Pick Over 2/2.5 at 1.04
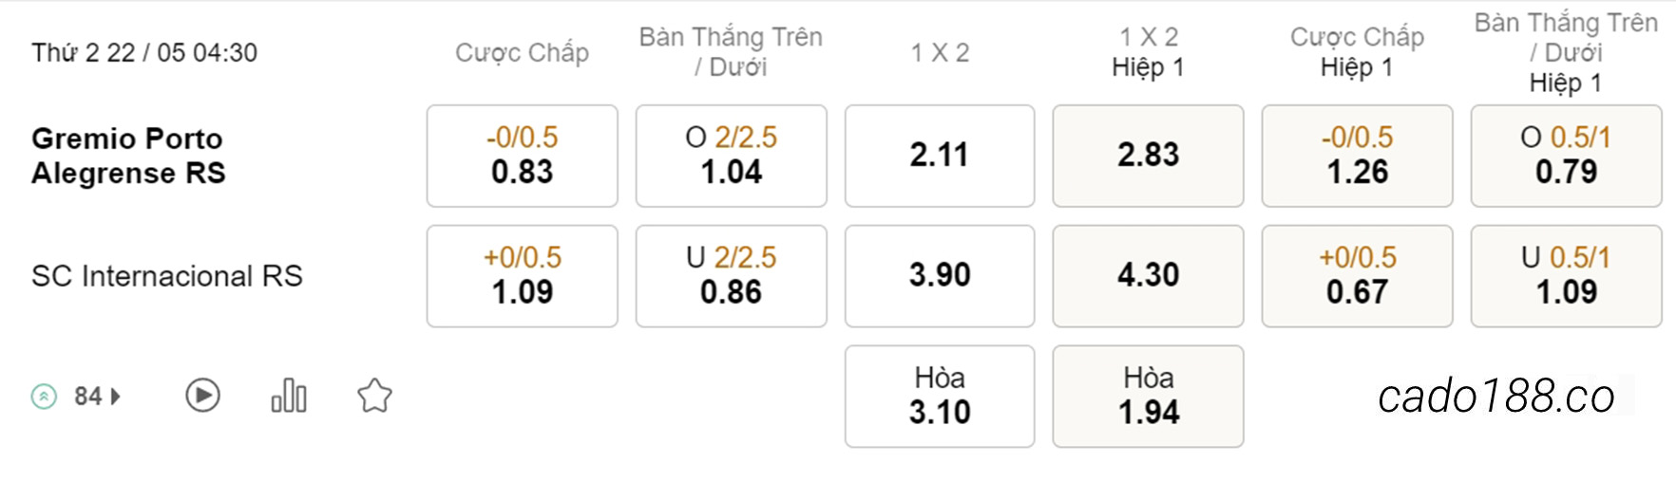This screenshot has height=481, width=1676. [732, 156]
